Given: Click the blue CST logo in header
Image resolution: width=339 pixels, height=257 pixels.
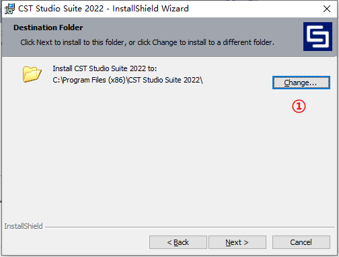Looking at the screenshot, I should tap(317, 36).
